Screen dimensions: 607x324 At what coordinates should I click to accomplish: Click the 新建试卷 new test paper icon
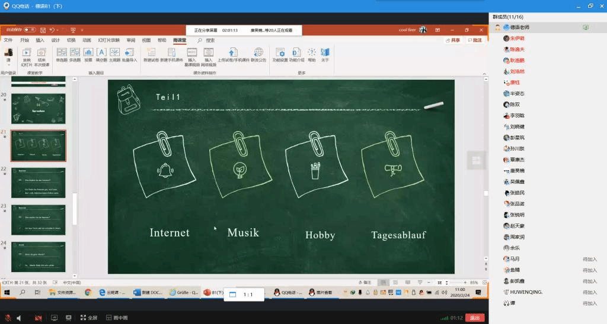point(151,54)
